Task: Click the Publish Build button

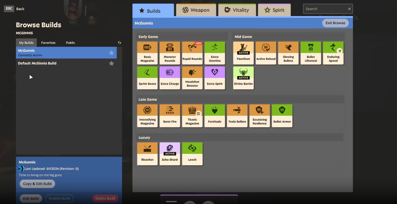Action: 59,198
